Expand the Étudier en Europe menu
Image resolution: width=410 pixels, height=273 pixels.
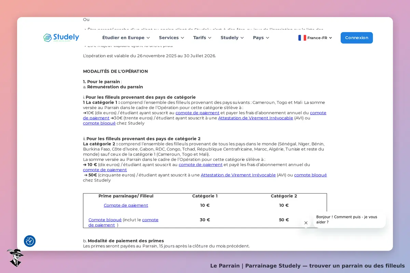pos(126,38)
